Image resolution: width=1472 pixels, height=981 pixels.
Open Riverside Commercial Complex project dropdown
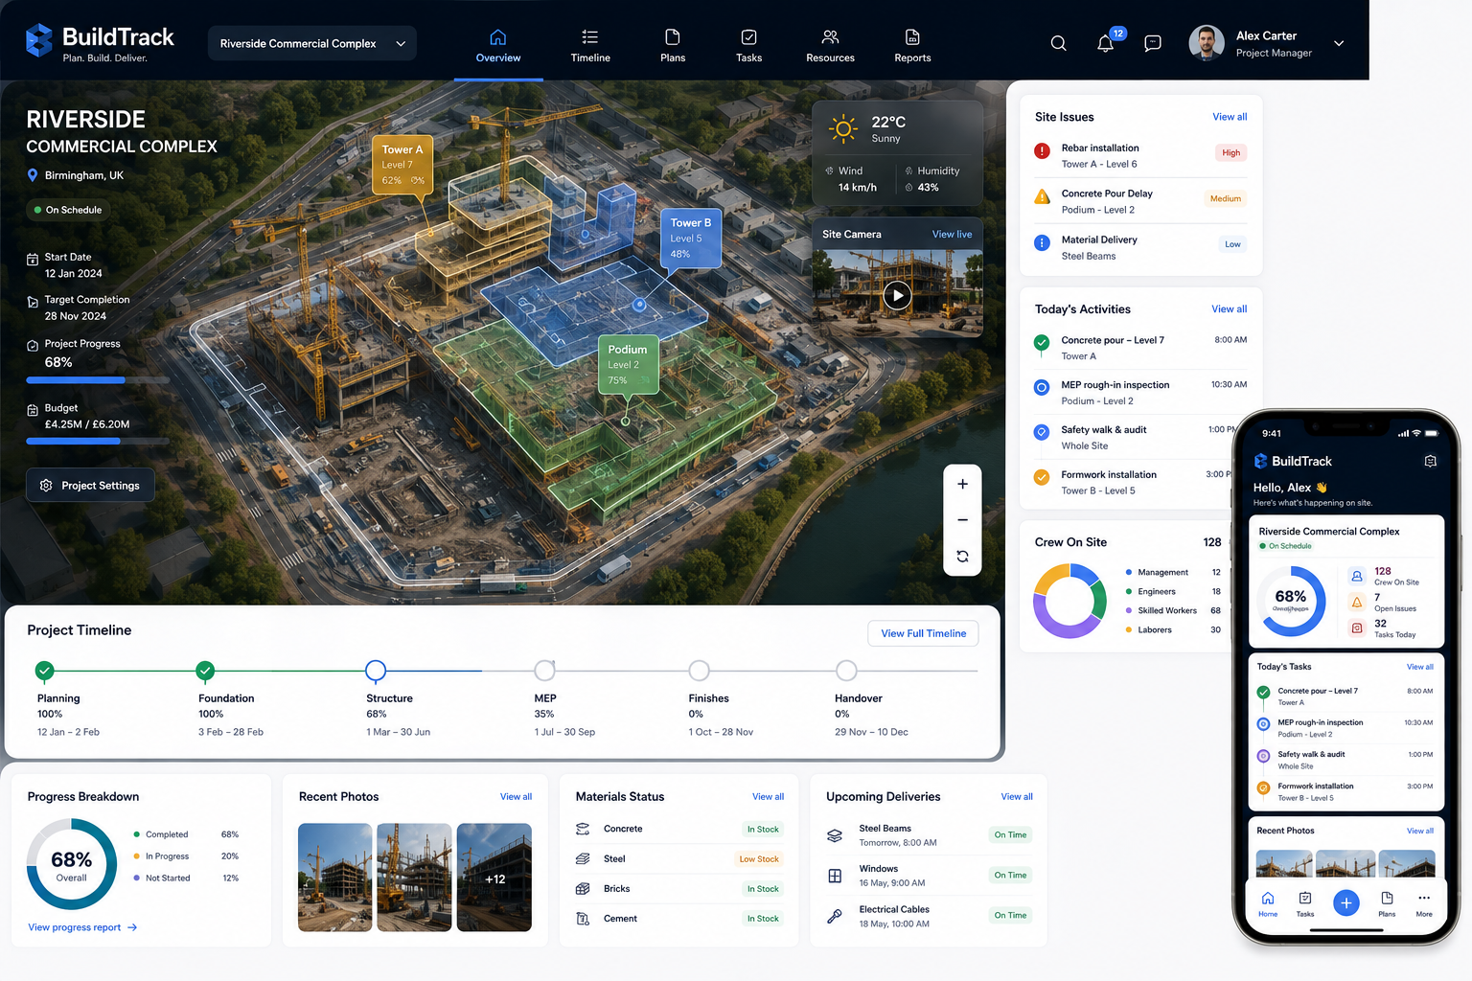[x=312, y=43]
